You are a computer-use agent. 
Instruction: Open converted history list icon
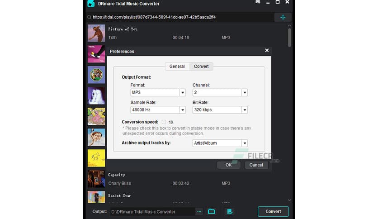[x=230, y=211]
